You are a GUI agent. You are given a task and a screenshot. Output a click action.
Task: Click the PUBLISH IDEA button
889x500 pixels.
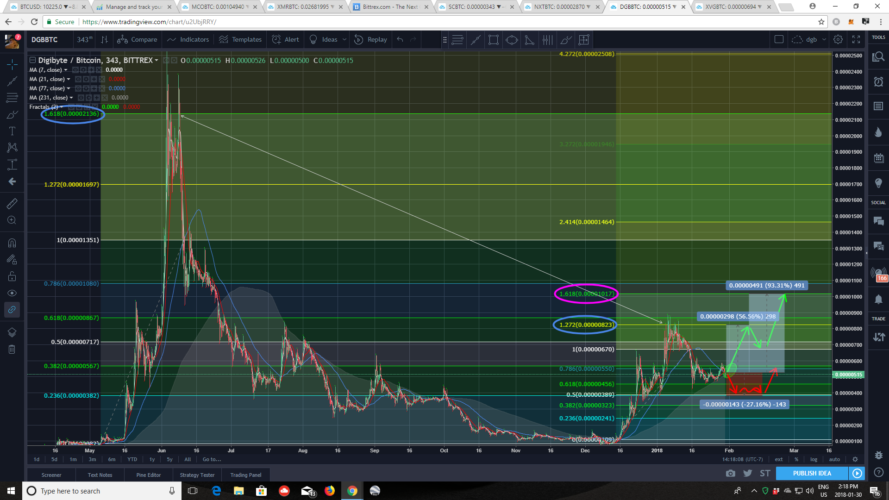pyautogui.click(x=812, y=473)
